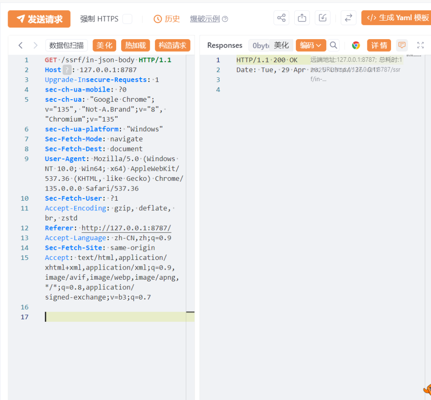Click the swap arrows icon
This screenshot has height=400, width=431.
(348, 18)
